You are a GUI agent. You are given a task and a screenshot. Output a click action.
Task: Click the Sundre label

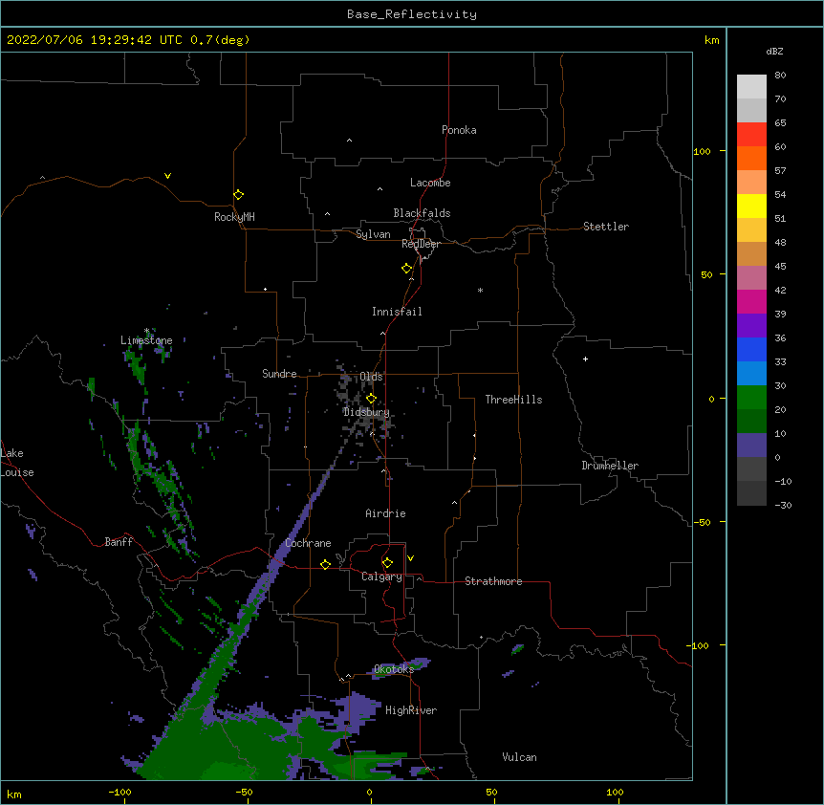[x=279, y=374]
